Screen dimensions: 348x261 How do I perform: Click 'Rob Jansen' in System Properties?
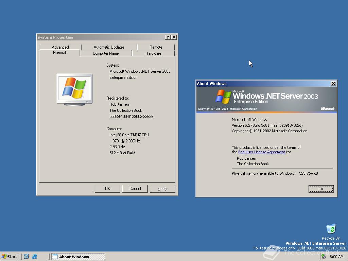pyautogui.click(x=119, y=104)
